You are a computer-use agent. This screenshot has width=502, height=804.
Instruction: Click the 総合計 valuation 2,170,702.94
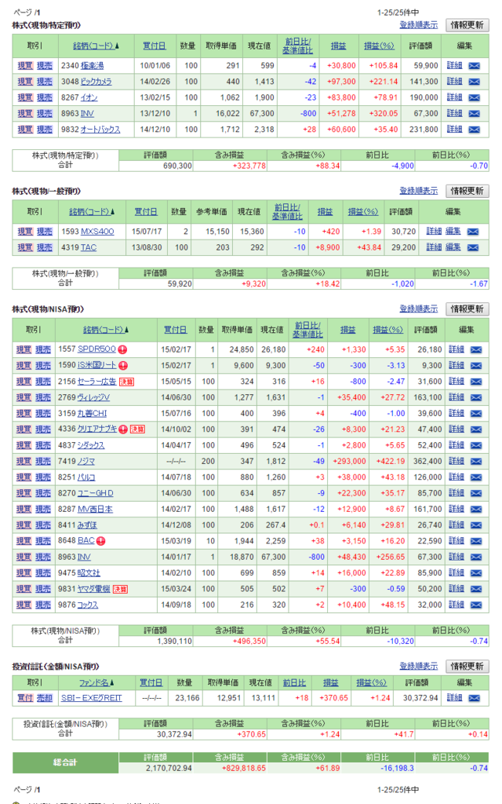coord(169,768)
